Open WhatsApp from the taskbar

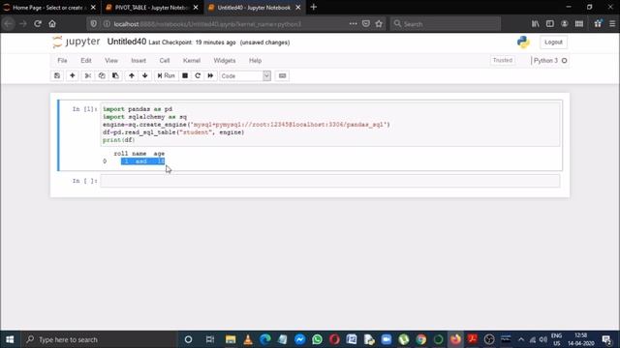[x=317, y=339]
